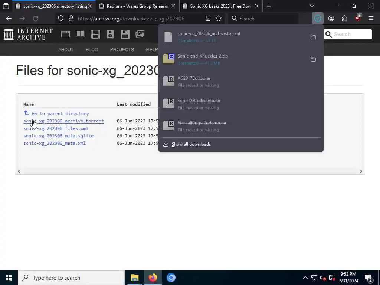Open sonic-xg_202306_meta.sqlite link
The height and width of the screenshot is (285, 380).
coord(58,136)
